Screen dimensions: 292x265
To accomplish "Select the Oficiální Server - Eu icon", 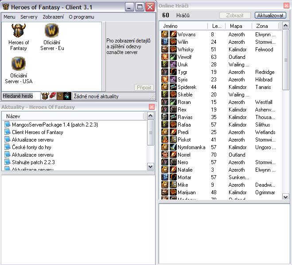I will (52, 37).
